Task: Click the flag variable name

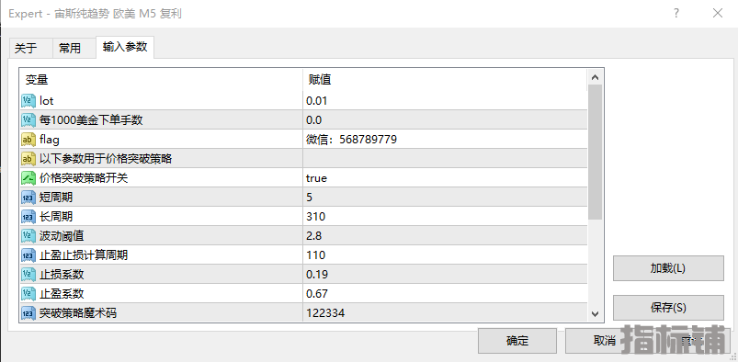Action: coord(50,140)
